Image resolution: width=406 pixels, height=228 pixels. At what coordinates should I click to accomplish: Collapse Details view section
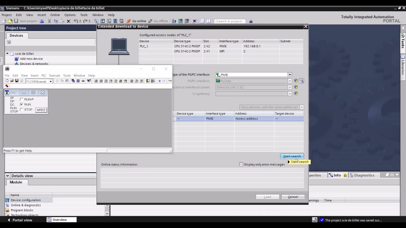[7, 176]
